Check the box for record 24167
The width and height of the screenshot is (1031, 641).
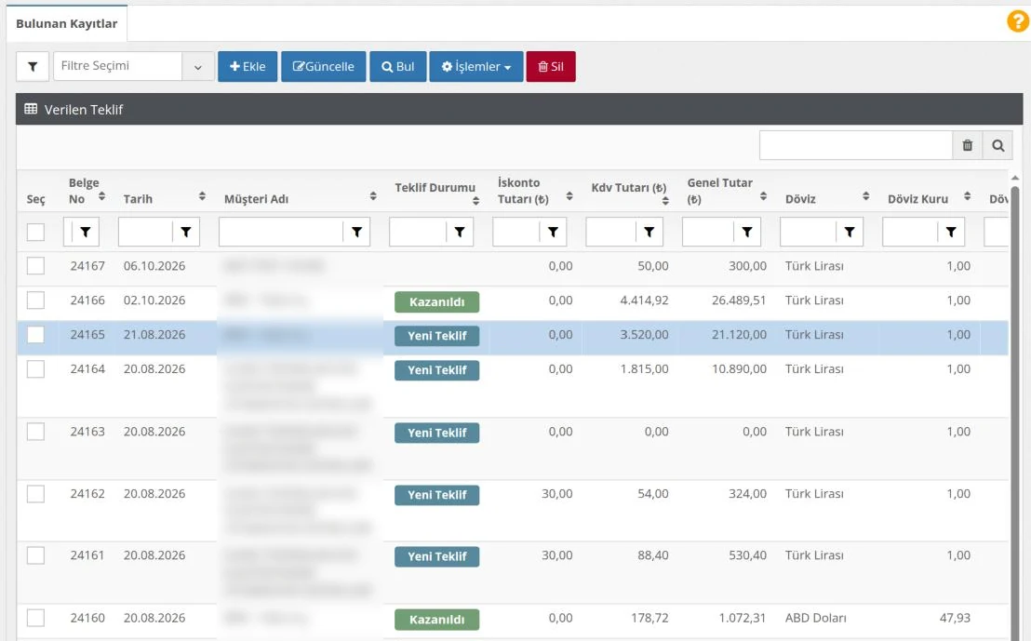click(35, 265)
